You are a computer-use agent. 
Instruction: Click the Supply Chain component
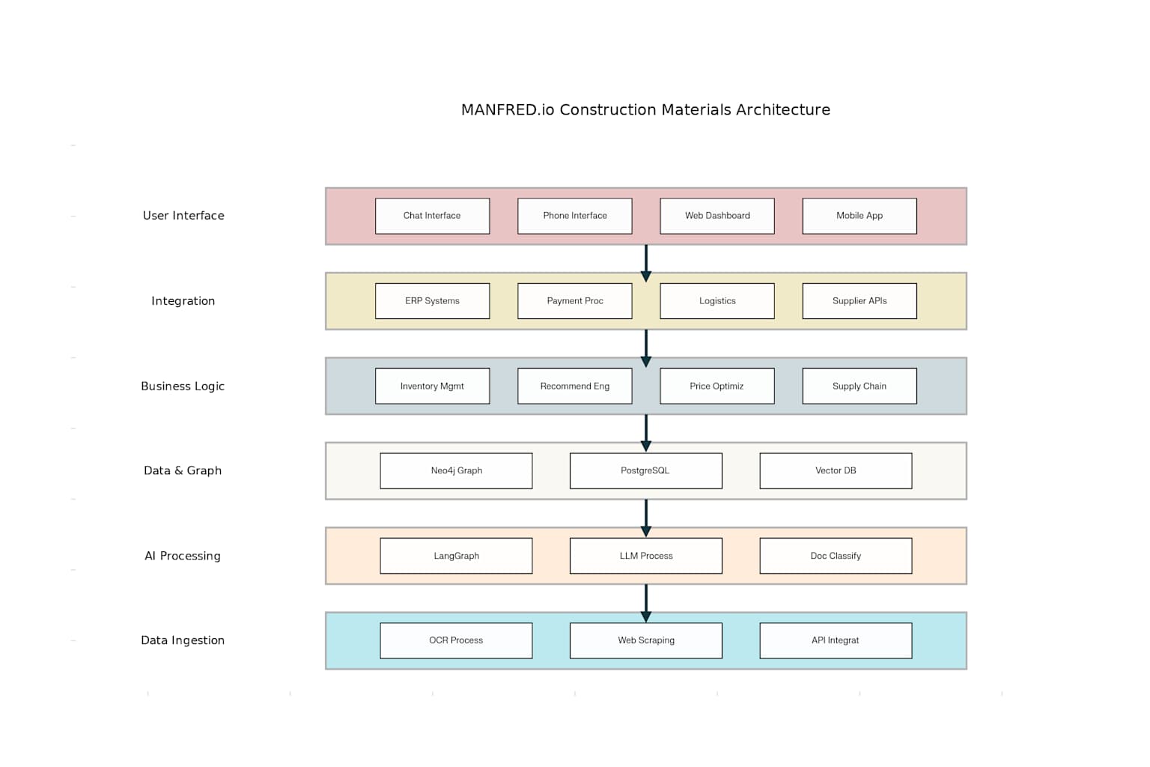coord(859,386)
